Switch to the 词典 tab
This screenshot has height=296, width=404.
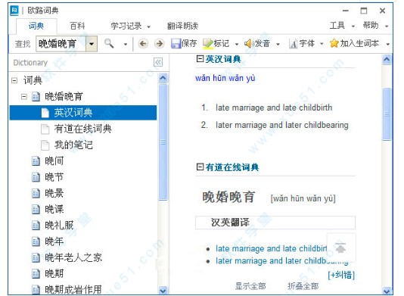(36, 26)
